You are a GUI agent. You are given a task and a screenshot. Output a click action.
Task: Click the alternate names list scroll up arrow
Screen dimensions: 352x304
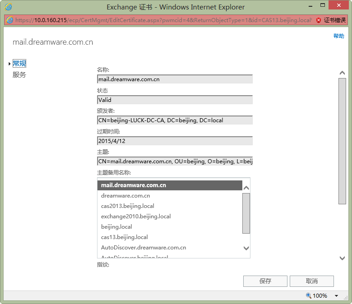(x=246, y=188)
